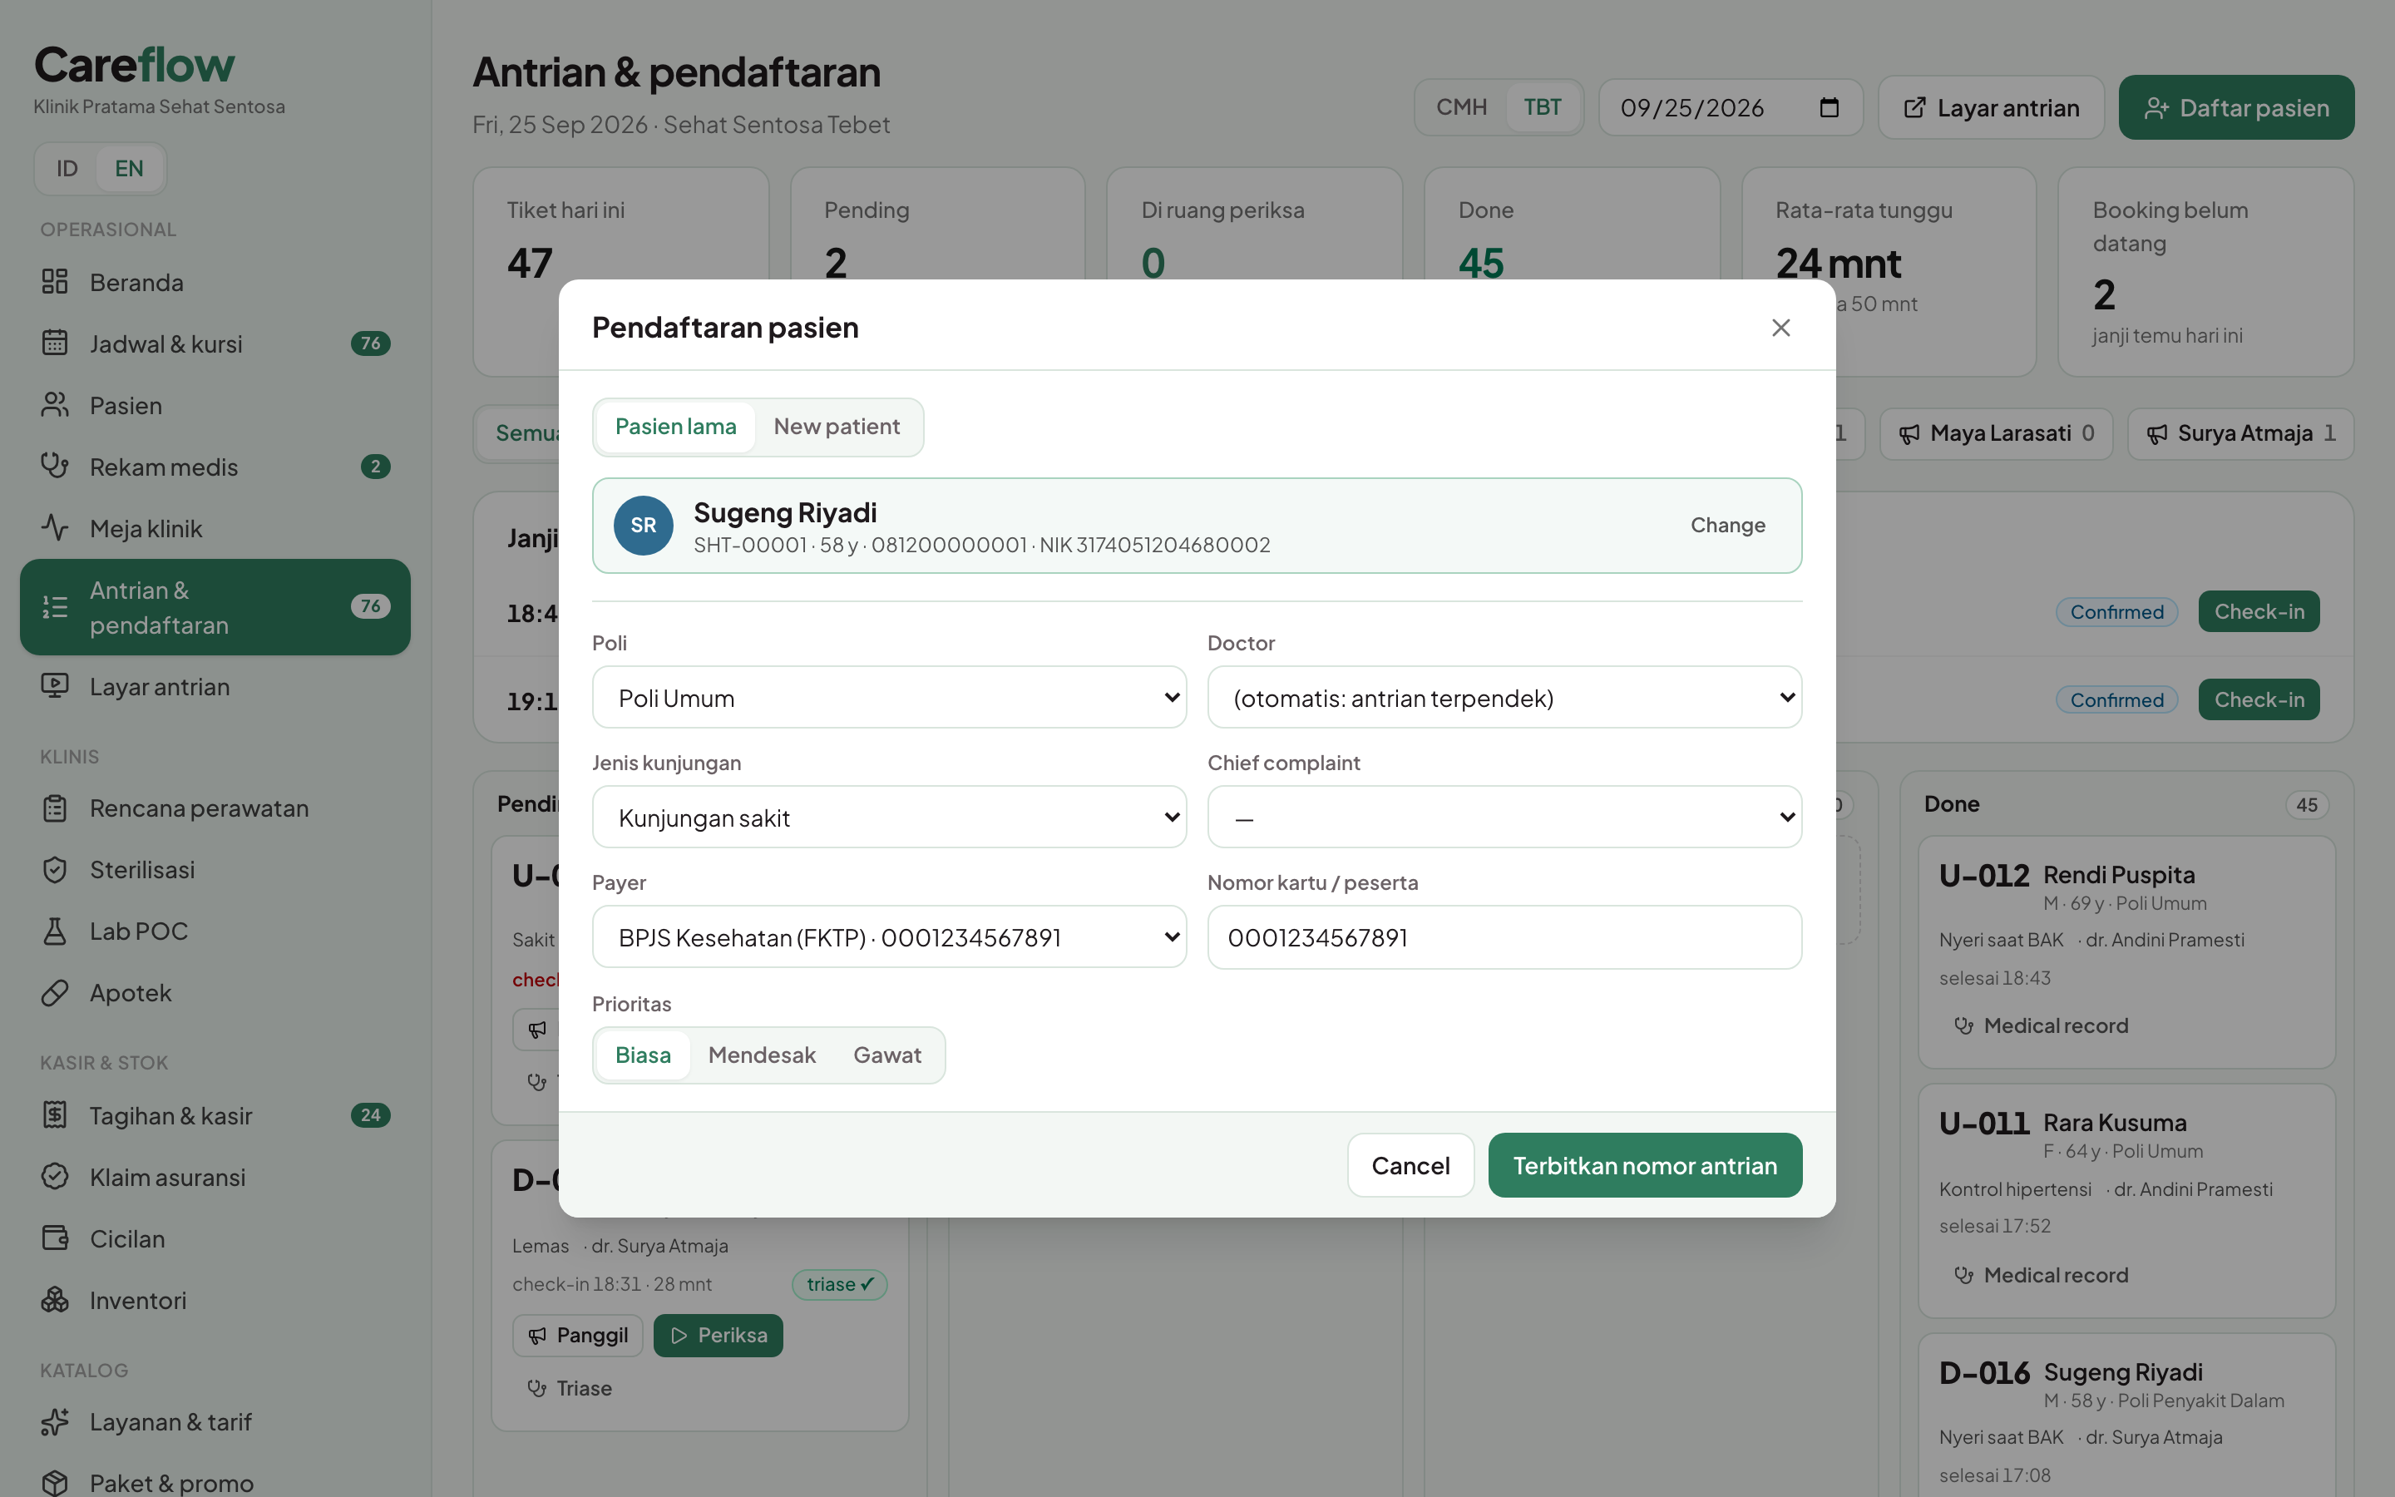
Task: Open the Jenis kunjungan dropdown
Action: pyautogui.click(x=889, y=817)
